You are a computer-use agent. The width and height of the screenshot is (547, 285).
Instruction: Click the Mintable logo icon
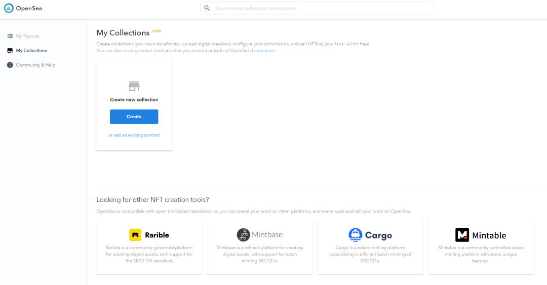pyautogui.click(x=462, y=235)
